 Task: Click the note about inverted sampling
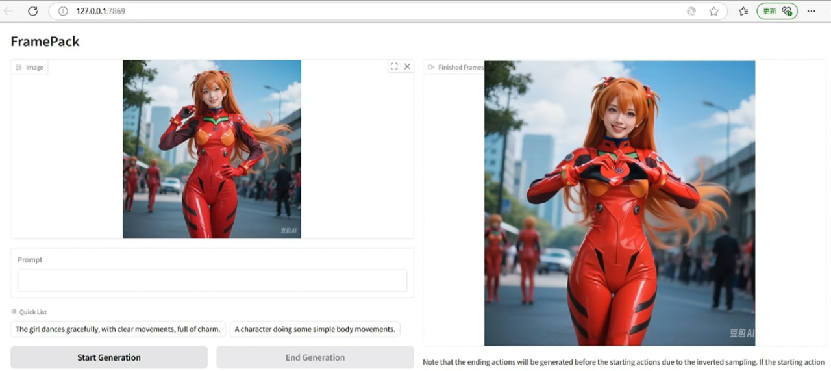(x=623, y=362)
